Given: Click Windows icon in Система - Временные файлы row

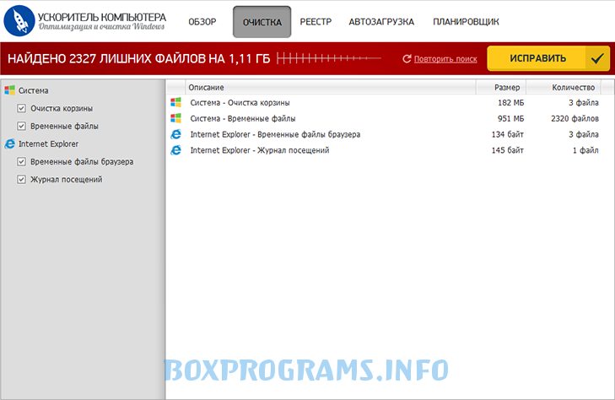Looking at the screenshot, I should pyautogui.click(x=175, y=118).
